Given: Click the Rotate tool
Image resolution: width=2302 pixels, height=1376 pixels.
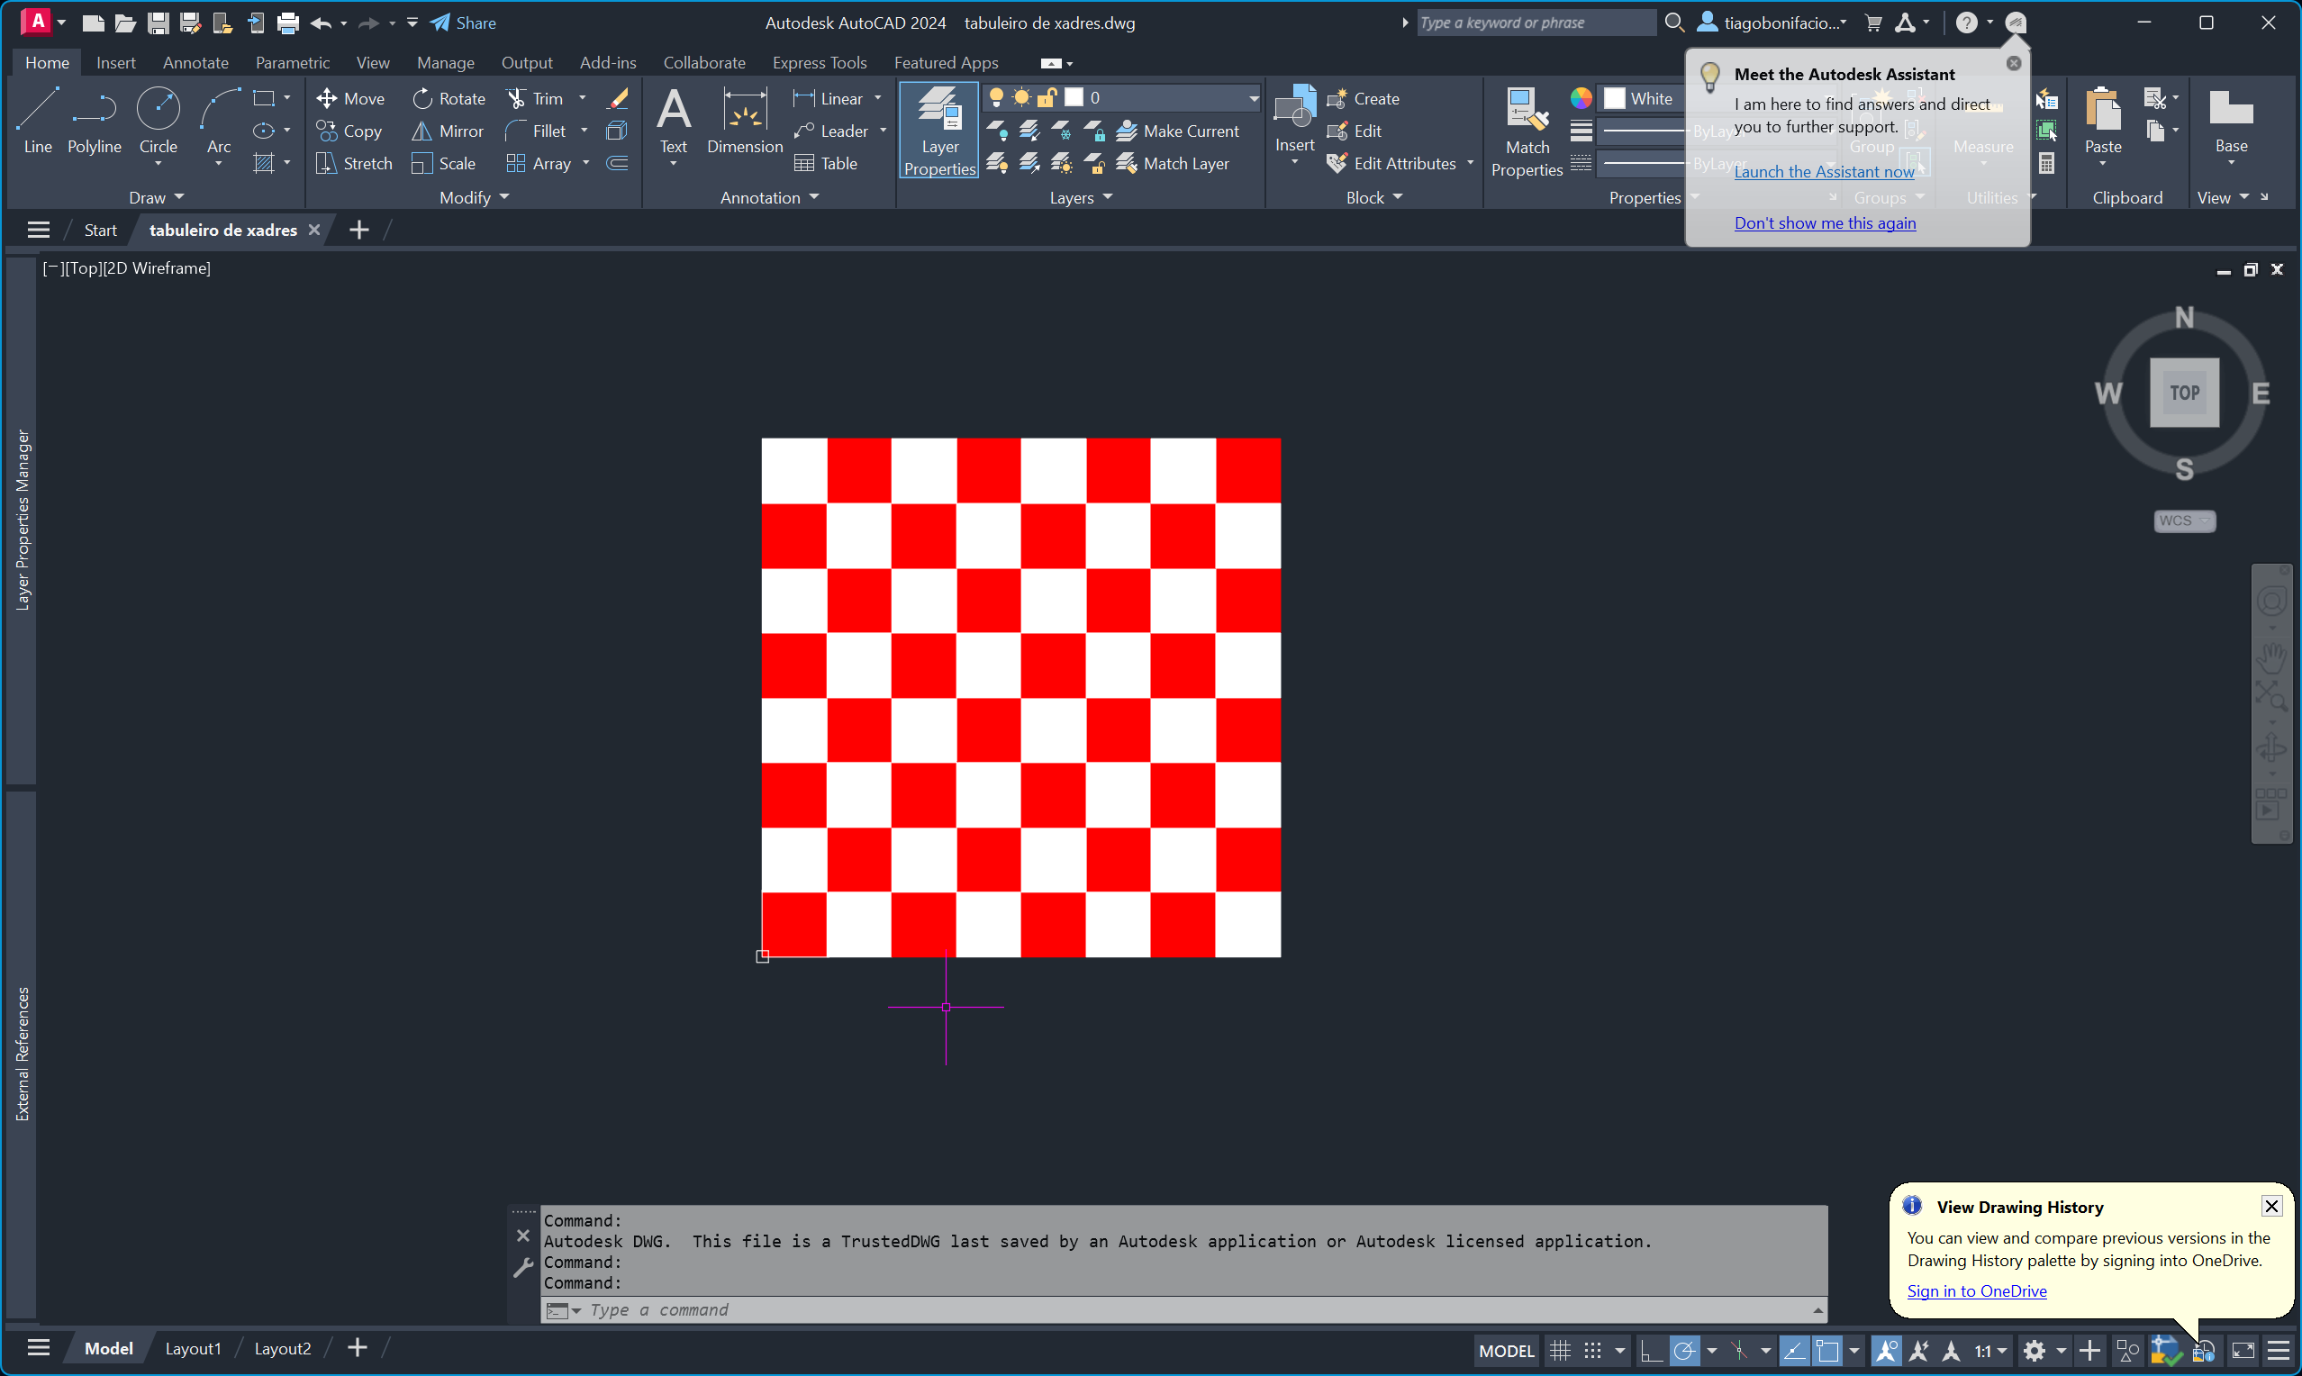Looking at the screenshot, I should (449, 98).
